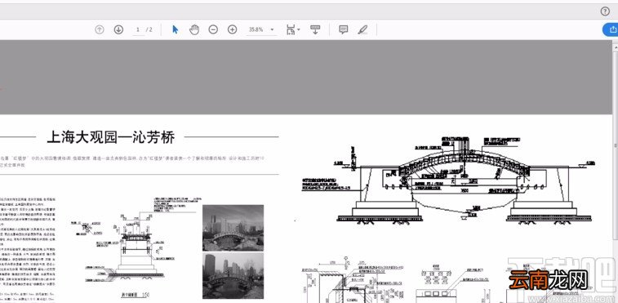Click the upper bridge photo
Image resolution: width=618 pixels, height=303 pixels.
coord(233,228)
